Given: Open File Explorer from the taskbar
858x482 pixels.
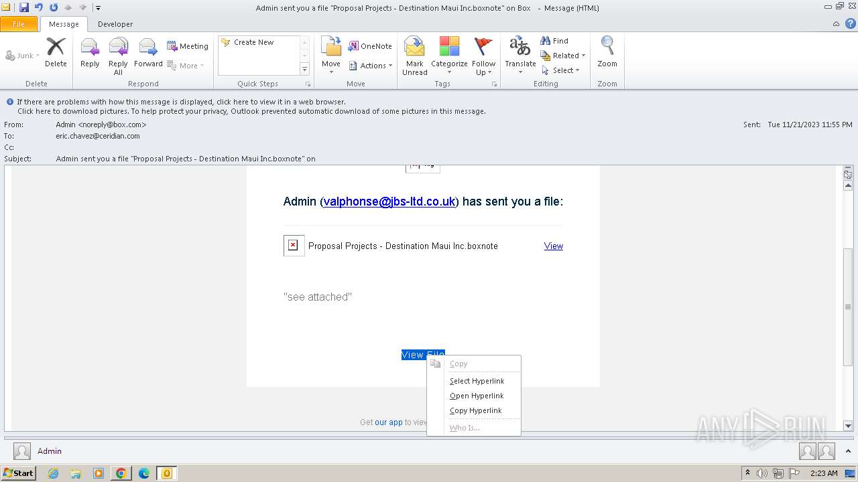Looking at the screenshot, I should pyautogui.click(x=76, y=473).
